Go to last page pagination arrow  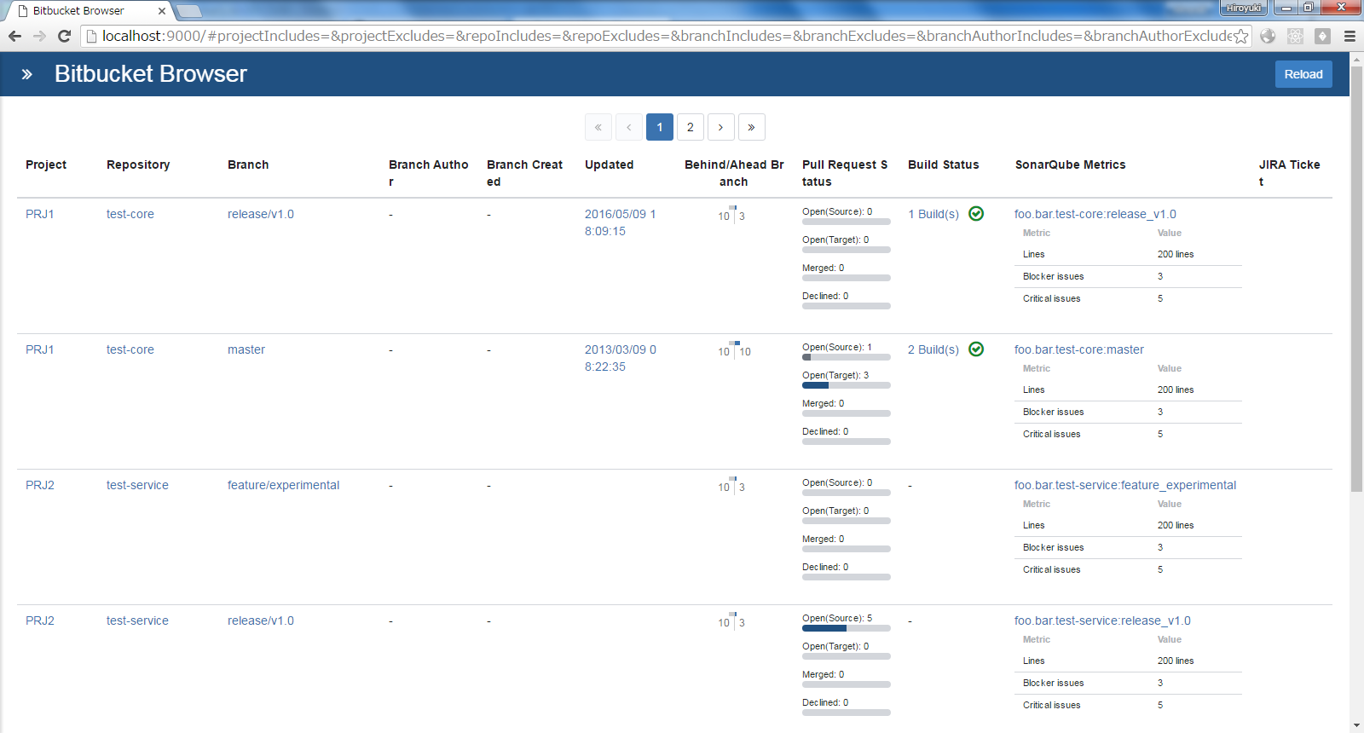pyautogui.click(x=752, y=127)
